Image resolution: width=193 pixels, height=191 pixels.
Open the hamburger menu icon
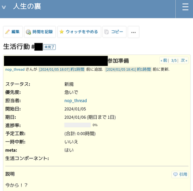185,7
